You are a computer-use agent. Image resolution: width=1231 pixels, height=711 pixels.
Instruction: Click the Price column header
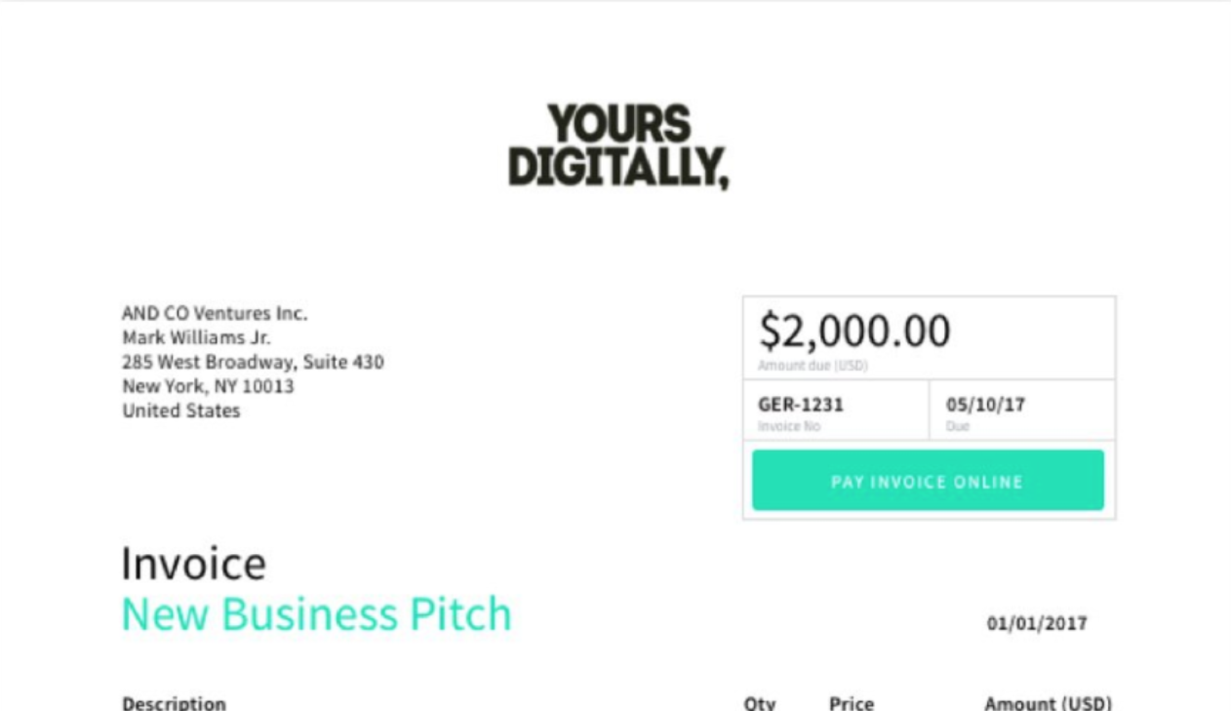click(x=852, y=703)
